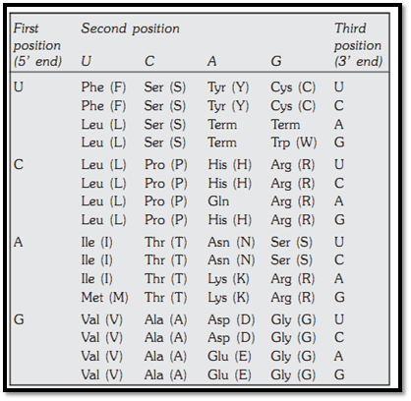Select the first Tyr (Y) cell
The width and height of the screenshot is (411, 401).
[228, 87]
